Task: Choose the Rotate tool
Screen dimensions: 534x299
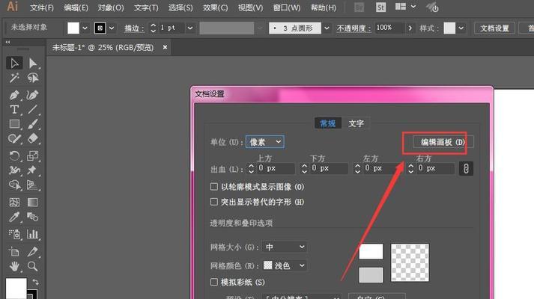Action: [14, 155]
